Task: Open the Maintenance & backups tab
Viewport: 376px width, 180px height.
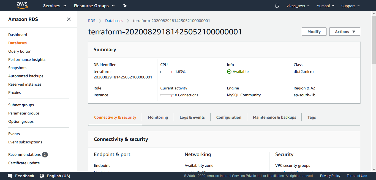Action: [274, 117]
